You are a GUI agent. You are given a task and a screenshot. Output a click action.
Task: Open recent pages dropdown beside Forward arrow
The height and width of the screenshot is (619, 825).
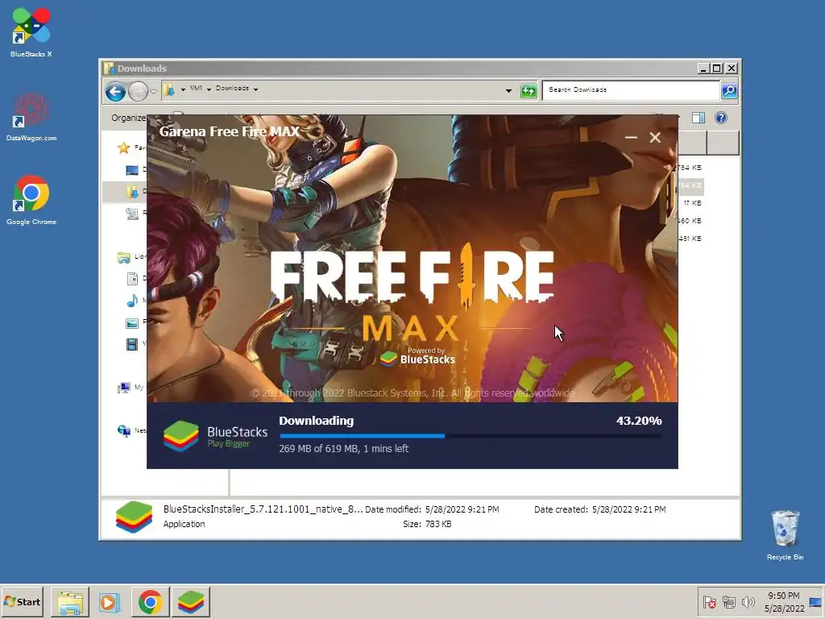[x=153, y=92]
